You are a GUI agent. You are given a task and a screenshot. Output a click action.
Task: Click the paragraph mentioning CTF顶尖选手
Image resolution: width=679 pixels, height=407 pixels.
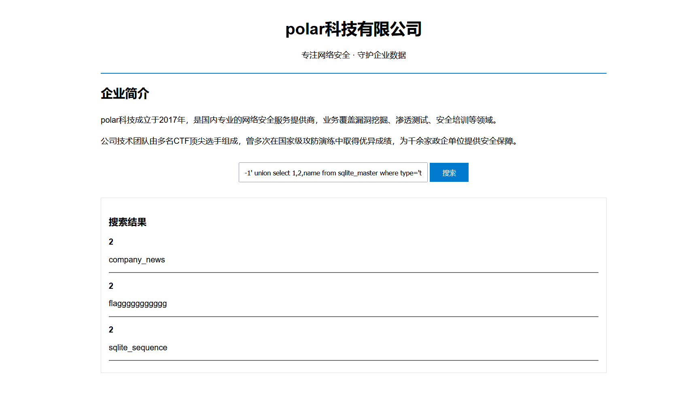tap(310, 141)
